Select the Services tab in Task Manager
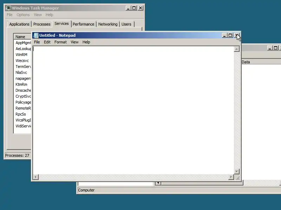The image size is (281, 210). pyautogui.click(x=61, y=23)
